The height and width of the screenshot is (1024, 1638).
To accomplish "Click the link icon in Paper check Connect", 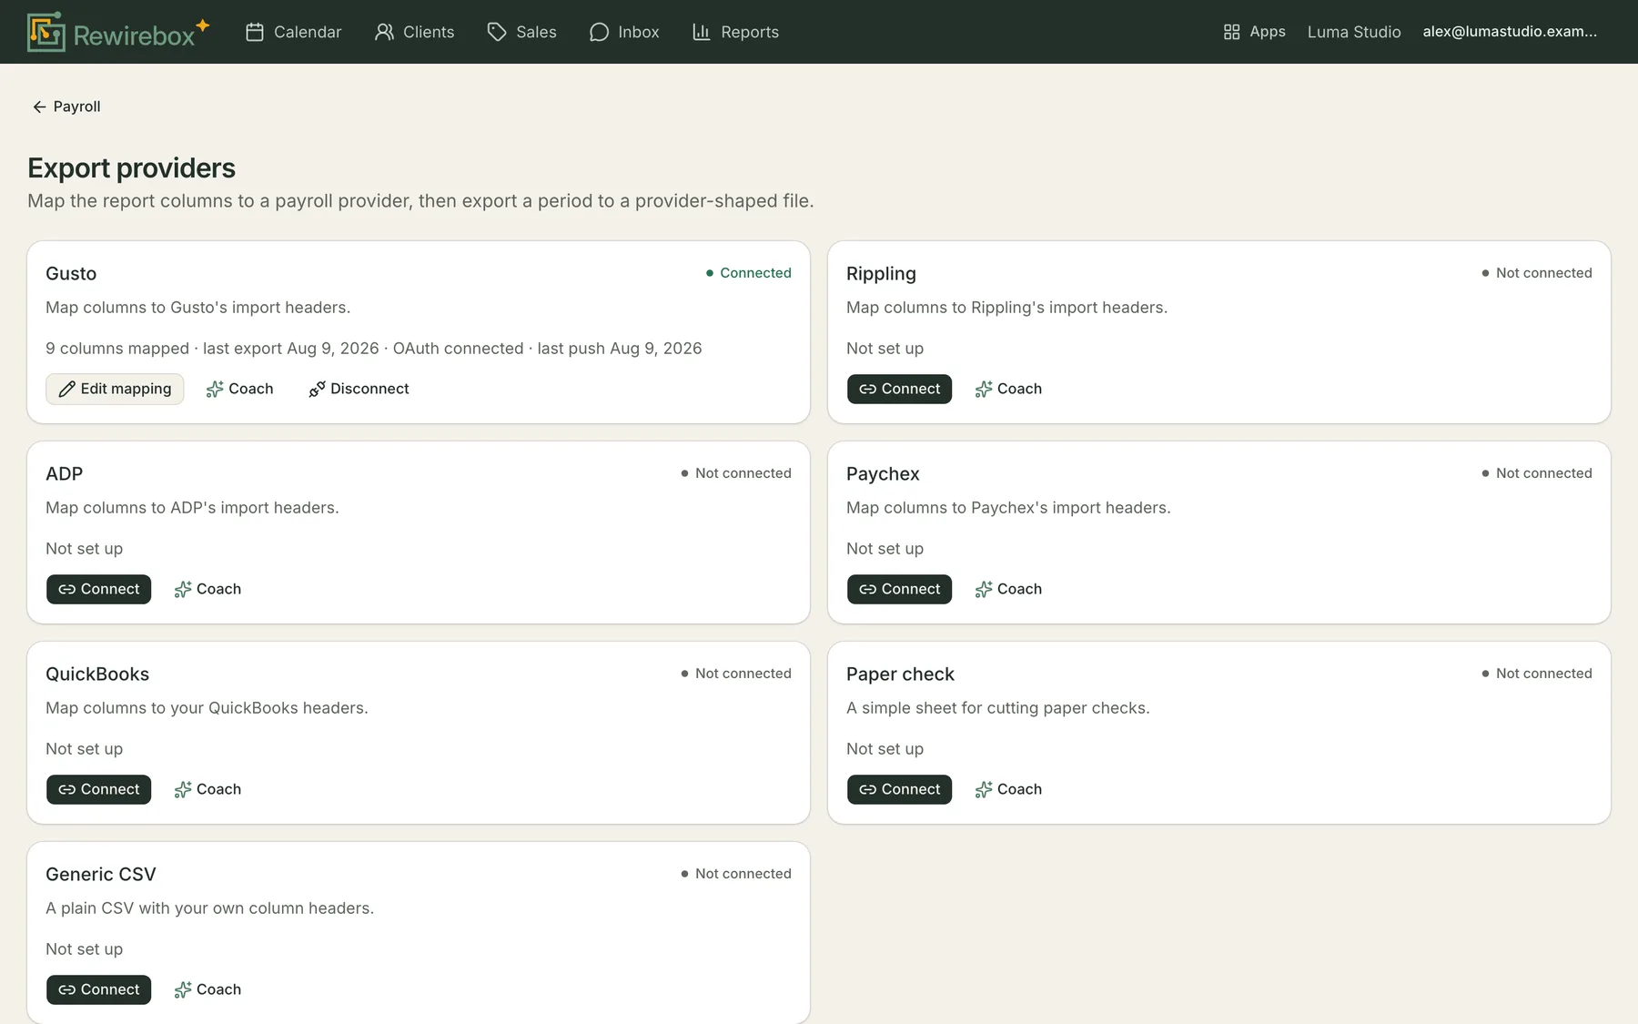I will point(868,789).
